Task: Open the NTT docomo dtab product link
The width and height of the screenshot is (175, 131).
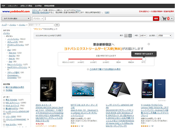Action: click(84, 110)
